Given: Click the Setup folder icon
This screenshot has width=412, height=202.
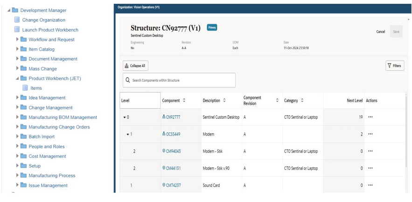Looking at the screenshot, I should 24,166.
